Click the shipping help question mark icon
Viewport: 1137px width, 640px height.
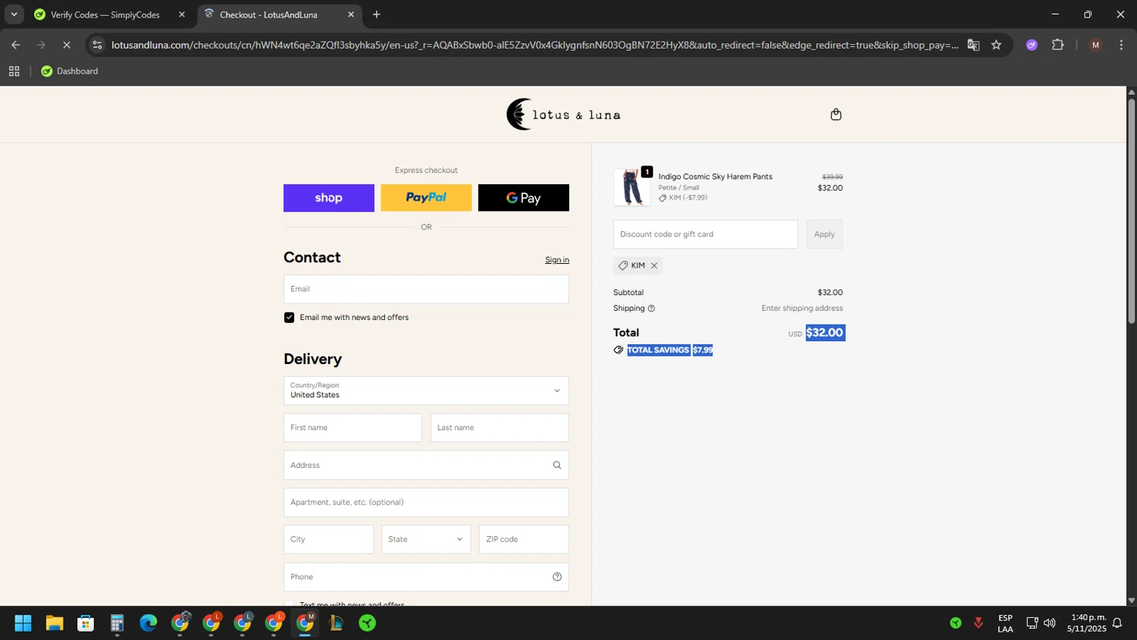pyautogui.click(x=651, y=309)
